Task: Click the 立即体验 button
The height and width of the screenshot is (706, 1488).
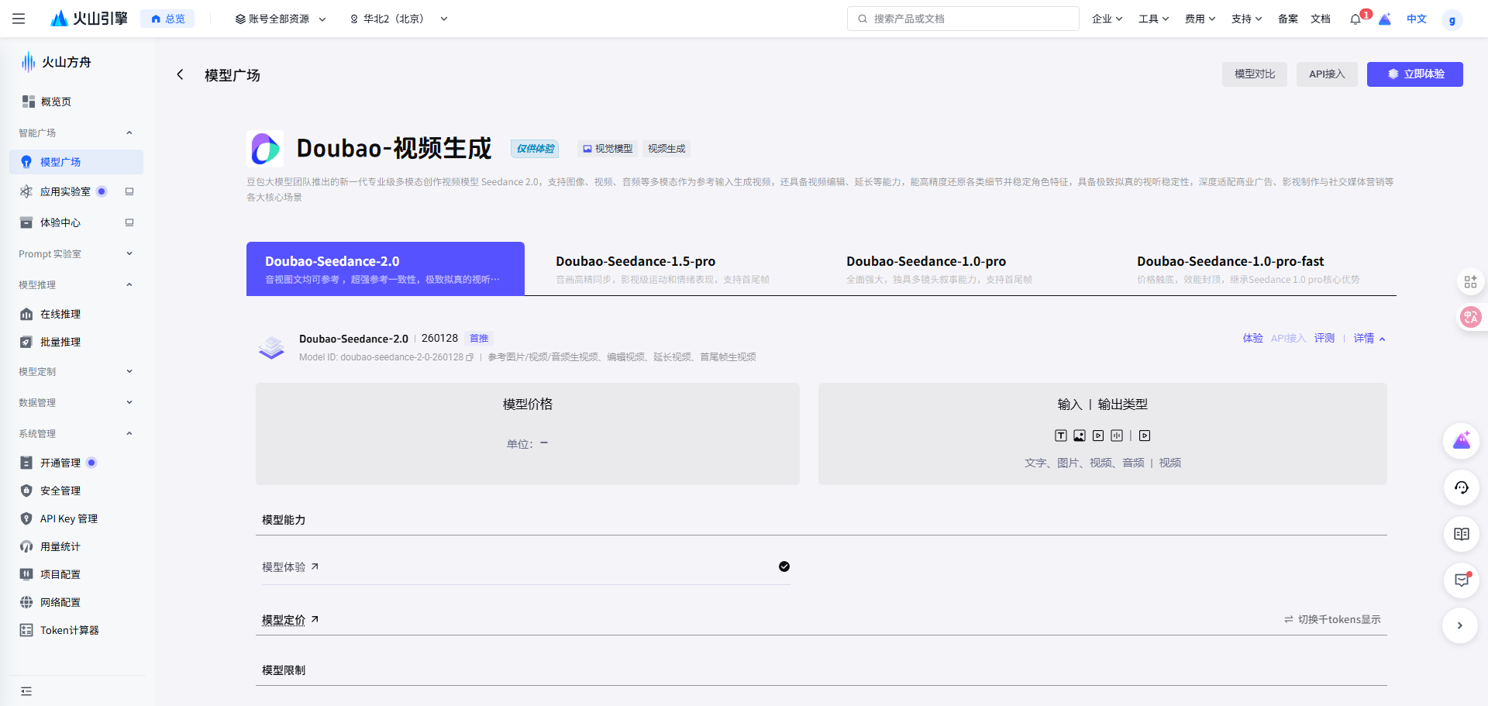Action: (1415, 74)
